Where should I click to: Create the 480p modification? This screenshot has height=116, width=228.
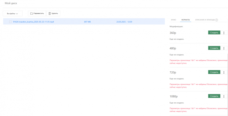[214, 48]
